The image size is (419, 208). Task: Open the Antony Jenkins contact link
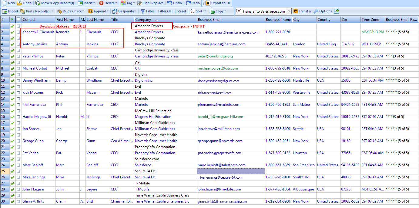point(35,44)
